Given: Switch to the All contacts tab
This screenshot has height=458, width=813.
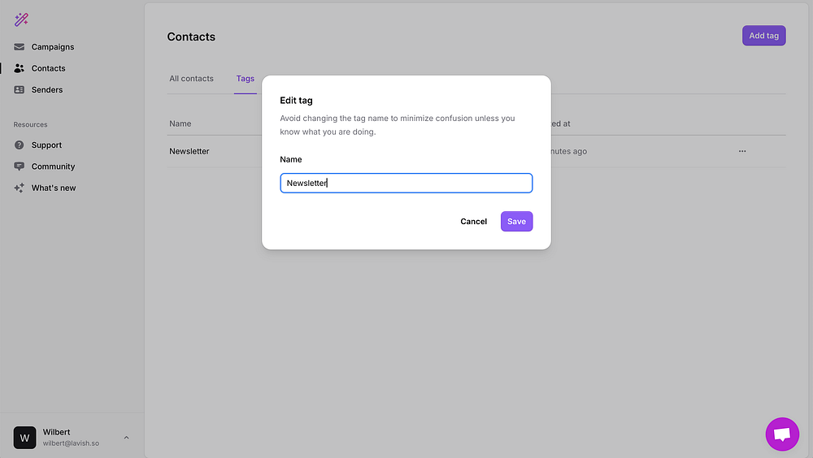Looking at the screenshot, I should click(191, 79).
